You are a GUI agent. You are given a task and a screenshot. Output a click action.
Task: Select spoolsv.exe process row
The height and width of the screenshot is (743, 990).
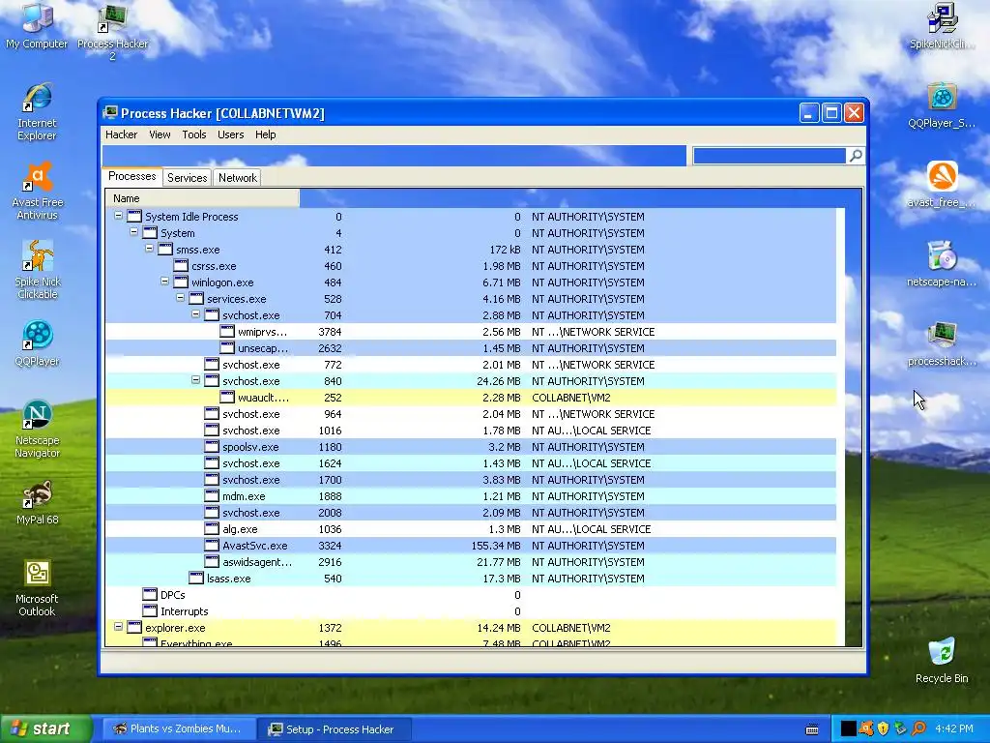click(471, 447)
